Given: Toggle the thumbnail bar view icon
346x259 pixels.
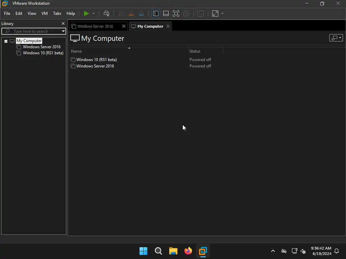Looking at the screenshot, I should coord(166,13).
